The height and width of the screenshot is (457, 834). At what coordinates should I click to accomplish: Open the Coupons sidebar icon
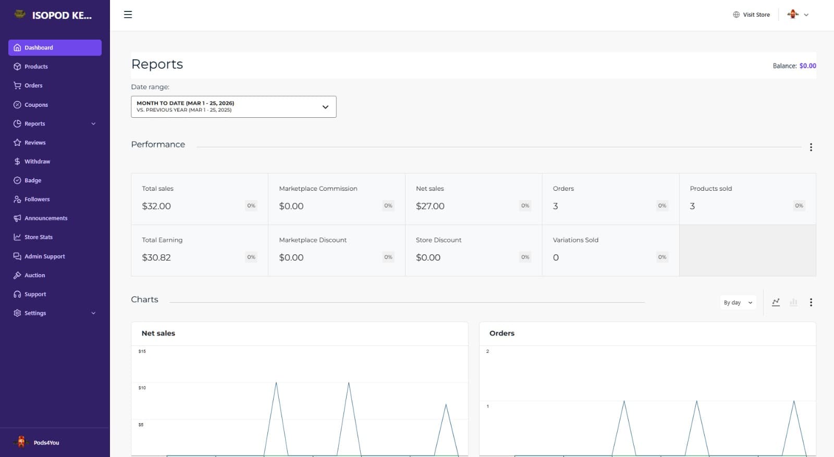pos(17,105)
